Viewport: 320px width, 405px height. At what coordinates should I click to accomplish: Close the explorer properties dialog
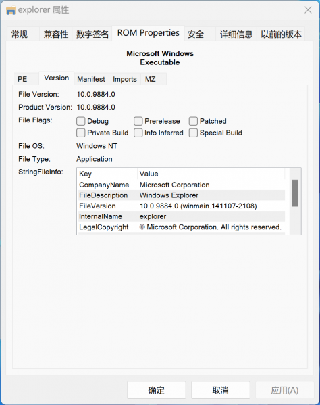[x=308, y=10]
